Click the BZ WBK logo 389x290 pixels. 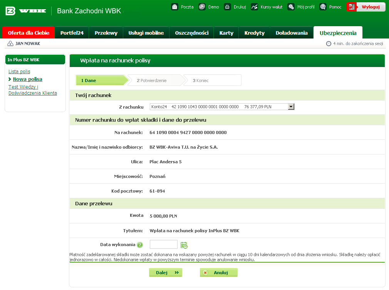tap(25, 11)
